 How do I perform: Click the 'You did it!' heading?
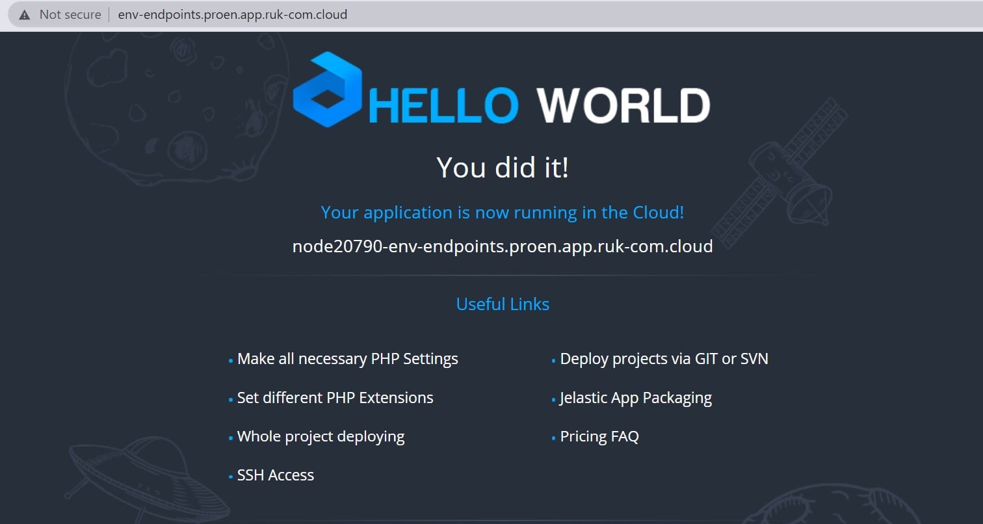pos(503,167)
